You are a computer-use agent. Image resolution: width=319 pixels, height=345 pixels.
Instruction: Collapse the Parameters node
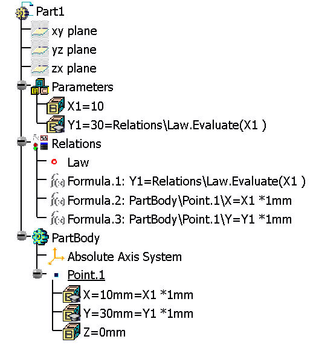click(22, 85)
